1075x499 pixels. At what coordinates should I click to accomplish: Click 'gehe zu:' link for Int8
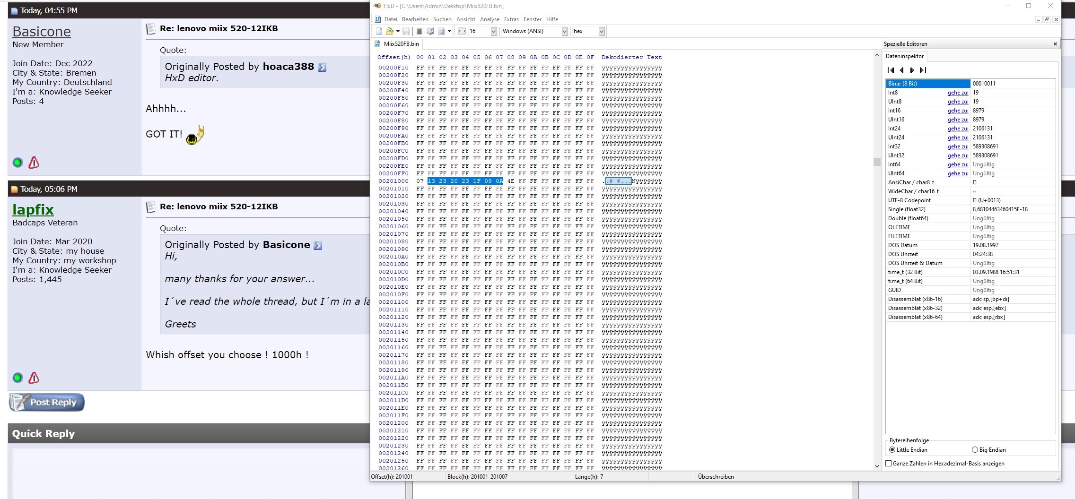click(958, 93)
